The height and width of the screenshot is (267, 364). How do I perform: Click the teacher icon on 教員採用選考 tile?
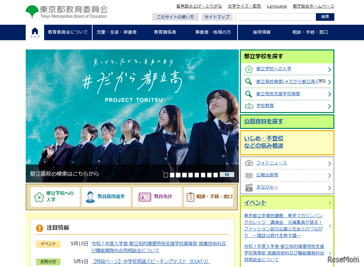pyautogui.click(x=90, y=197)
